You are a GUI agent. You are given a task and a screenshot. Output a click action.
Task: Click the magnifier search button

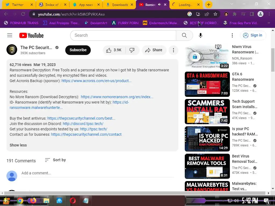point(184,35)
